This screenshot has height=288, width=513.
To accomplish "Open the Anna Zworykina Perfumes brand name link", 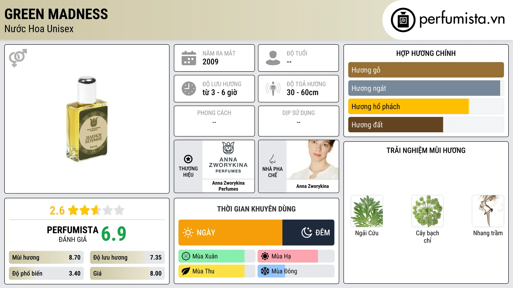I will 228,186.
